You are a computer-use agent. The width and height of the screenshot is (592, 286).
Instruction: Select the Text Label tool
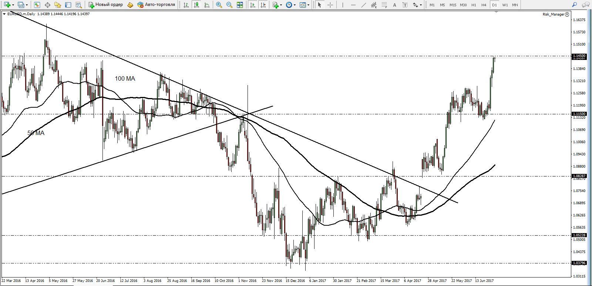405,5
